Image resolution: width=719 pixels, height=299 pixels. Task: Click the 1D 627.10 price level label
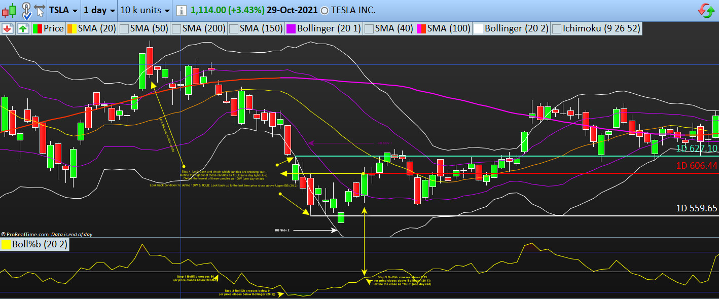coord(697,148)
